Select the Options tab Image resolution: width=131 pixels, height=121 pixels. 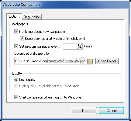(14, 16)
